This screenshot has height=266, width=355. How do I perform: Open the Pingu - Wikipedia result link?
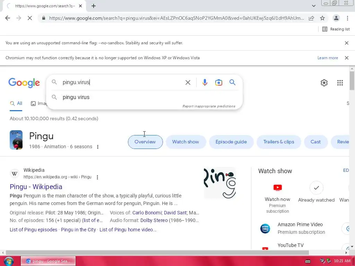[x=36, y=187]
